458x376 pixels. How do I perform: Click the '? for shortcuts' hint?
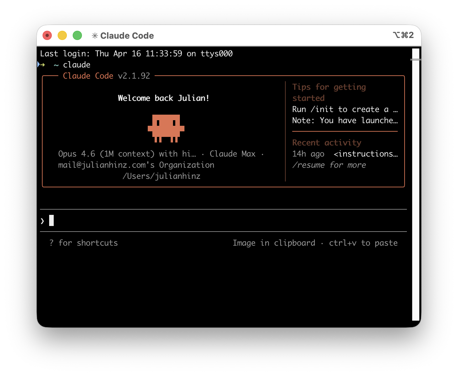pyautogui.click(x=84, y=243)
